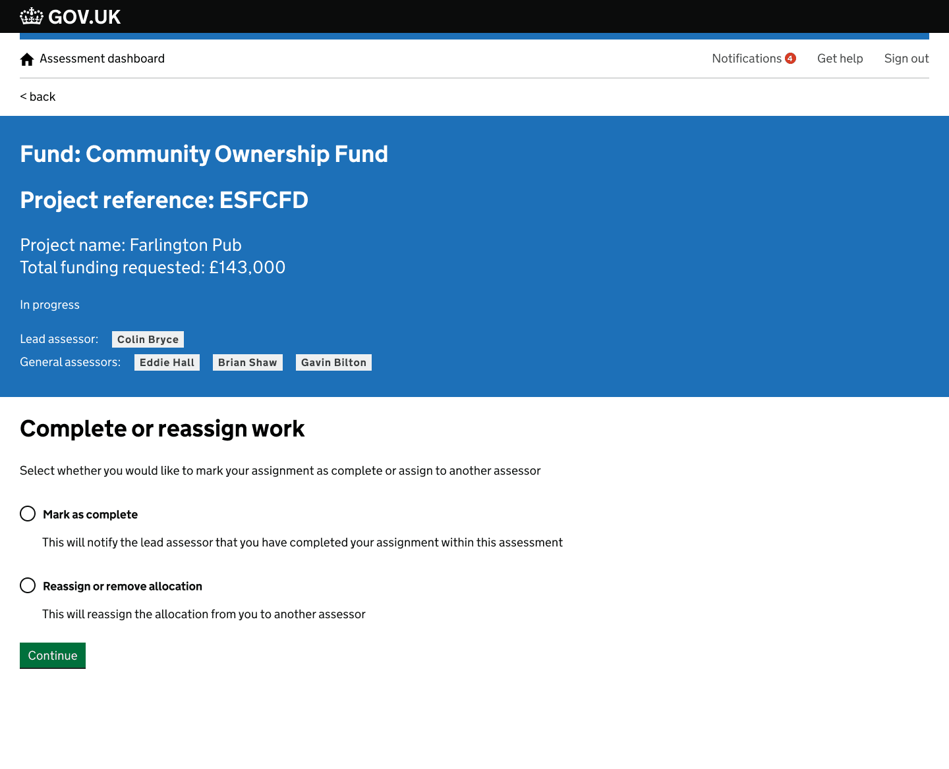
Task: Open the Assessment dashboard link
Action: [102, 59]
